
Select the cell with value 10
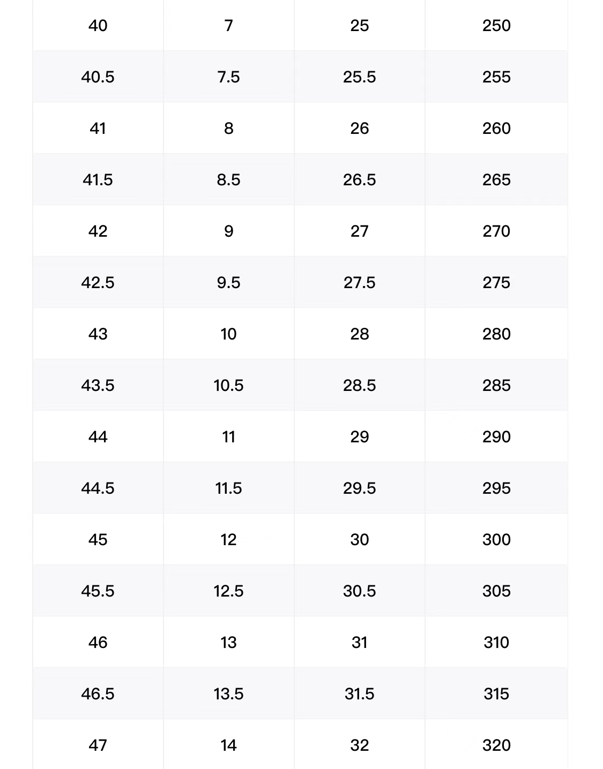[x=229, y=334]
